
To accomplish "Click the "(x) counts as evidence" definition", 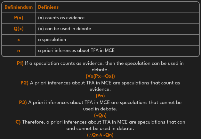I will [x=61, y=18].
